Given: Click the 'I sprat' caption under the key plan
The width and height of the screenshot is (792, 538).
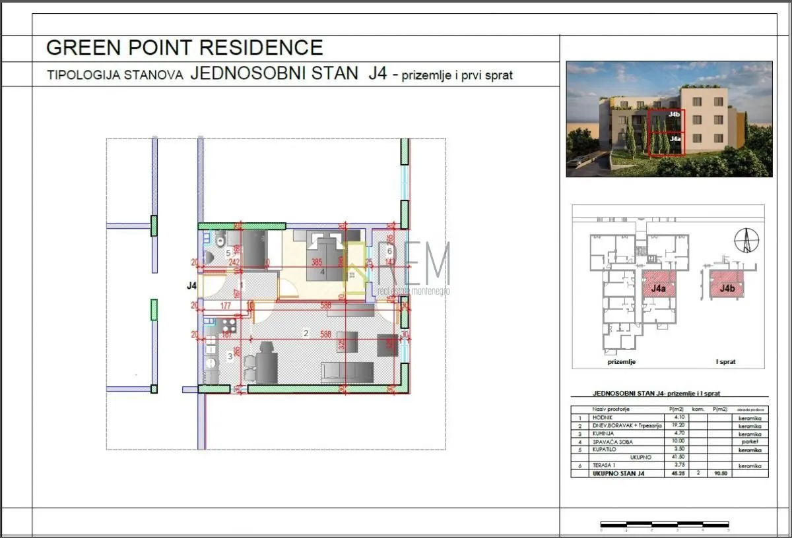Looking at the screenshot, I should [725, 362].
